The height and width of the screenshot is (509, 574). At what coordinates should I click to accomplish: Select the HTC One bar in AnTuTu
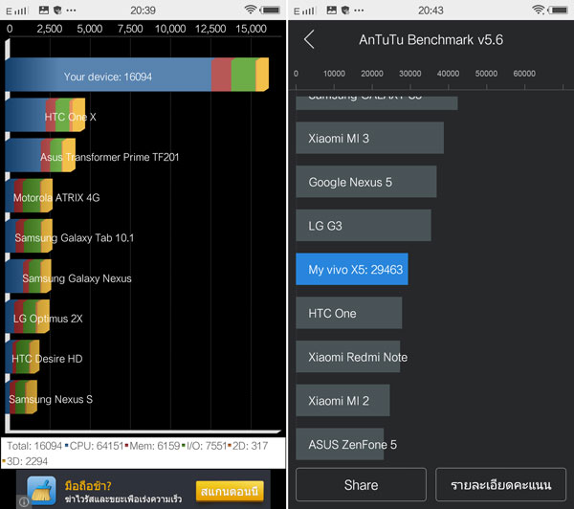[x=349, y=313]
